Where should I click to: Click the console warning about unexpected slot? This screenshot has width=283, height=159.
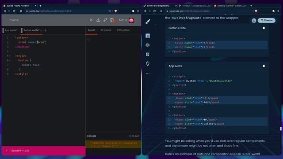coord(113,144)
